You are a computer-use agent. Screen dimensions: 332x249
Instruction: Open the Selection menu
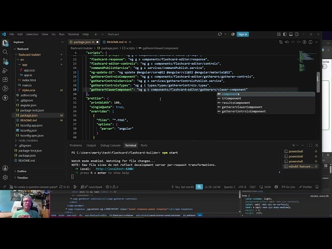(32, 34)
